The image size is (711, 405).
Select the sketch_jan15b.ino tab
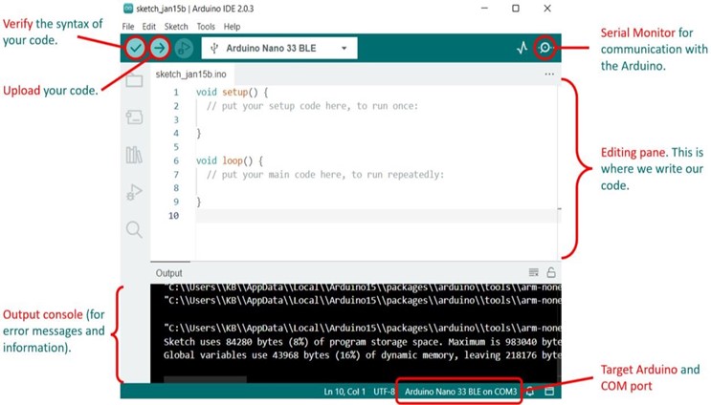(191, 74)
